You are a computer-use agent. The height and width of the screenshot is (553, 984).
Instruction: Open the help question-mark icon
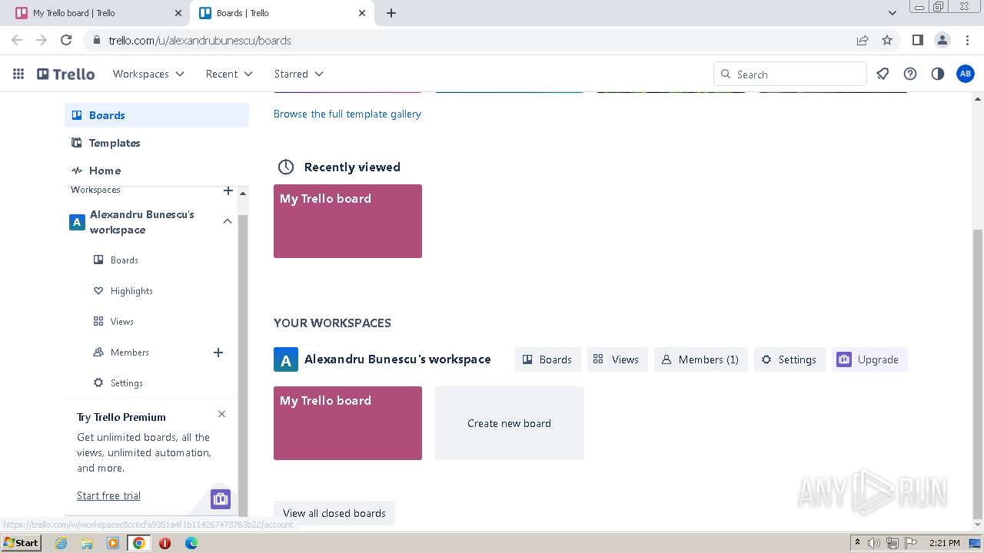910,74
